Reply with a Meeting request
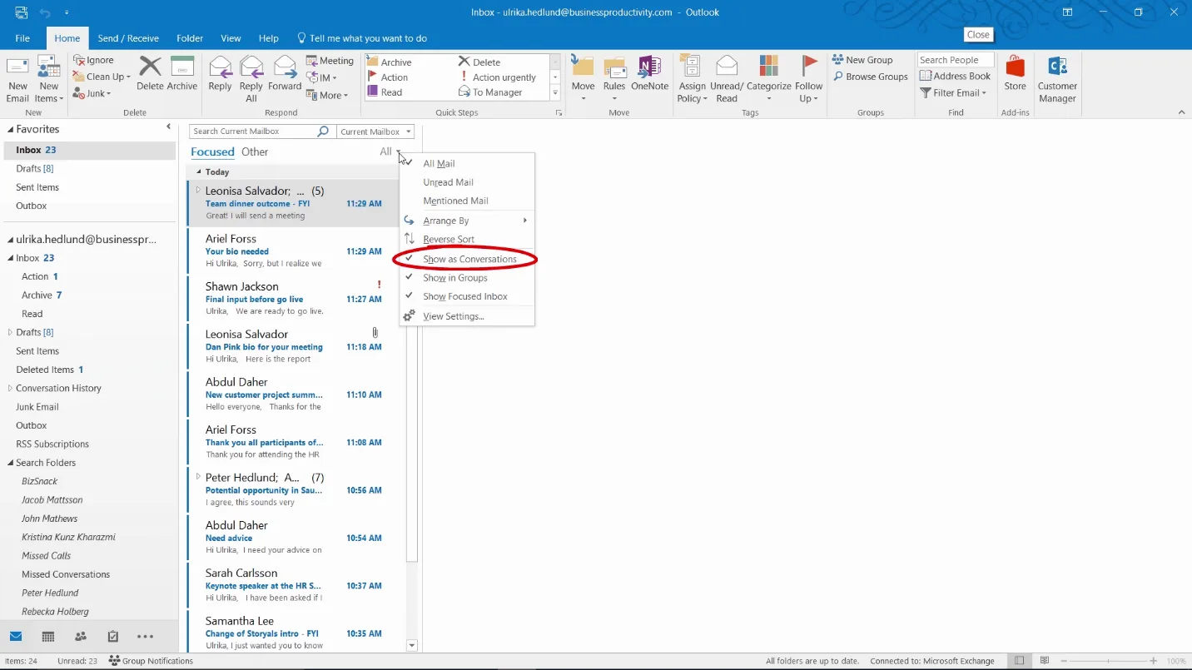The width and height of the screenshot is (1192, 670). [x=330, y=61]
